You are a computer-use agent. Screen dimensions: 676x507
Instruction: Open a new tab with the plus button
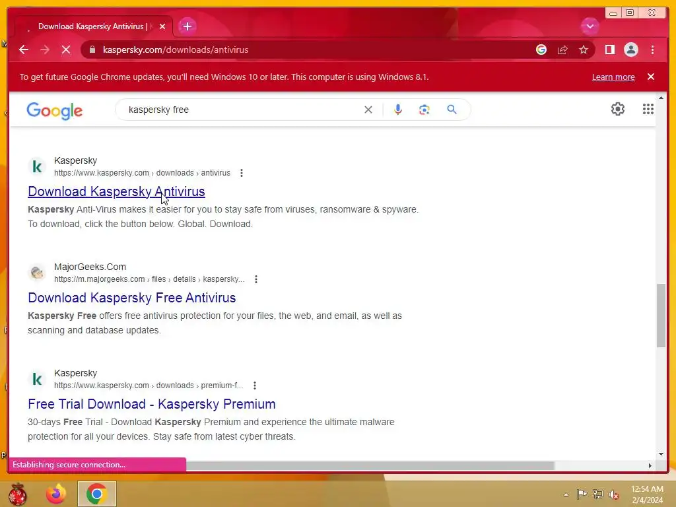[x=187, y=26]
